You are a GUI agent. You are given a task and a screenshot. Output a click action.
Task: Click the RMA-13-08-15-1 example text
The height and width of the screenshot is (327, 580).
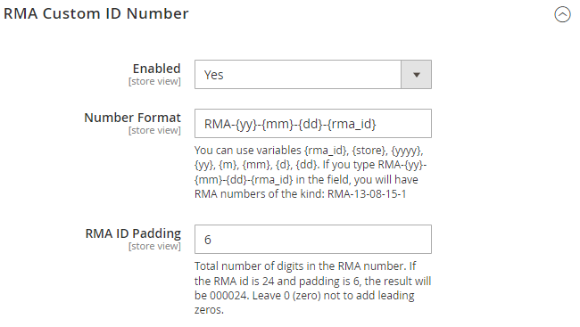point(367,194)
